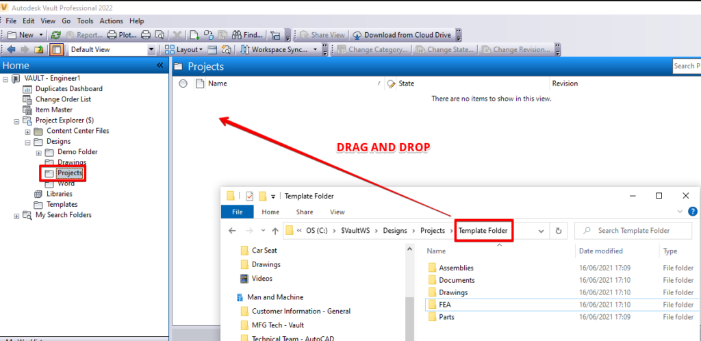The image size is (701, 341).
Task: Open the File tab in Explorer window
Action: pos(237,212)
